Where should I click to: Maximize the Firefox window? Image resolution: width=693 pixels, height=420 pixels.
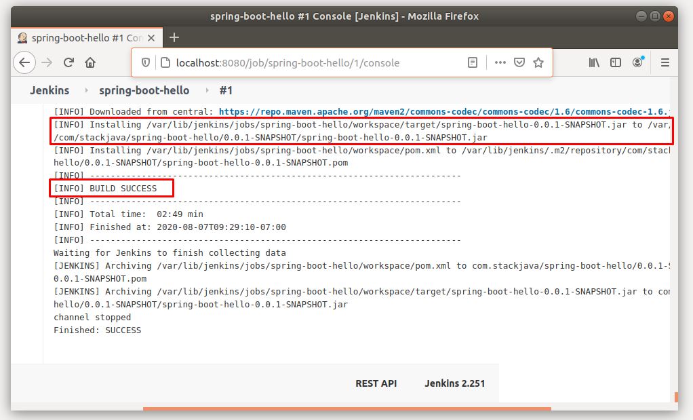click(x=655, y=16)
